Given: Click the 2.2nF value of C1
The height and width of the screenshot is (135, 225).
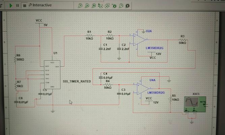Looking at the screenshot, I should [x=107, y=49].
